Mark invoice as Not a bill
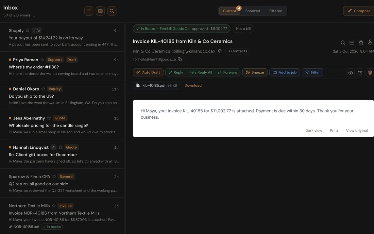This screenshot has width=374, height=234. click(x=243, y=29)
